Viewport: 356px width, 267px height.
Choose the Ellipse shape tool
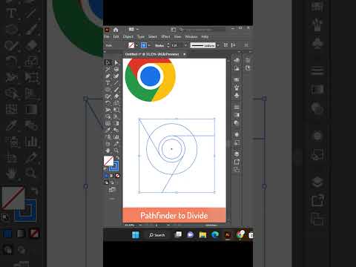point(108,89)
